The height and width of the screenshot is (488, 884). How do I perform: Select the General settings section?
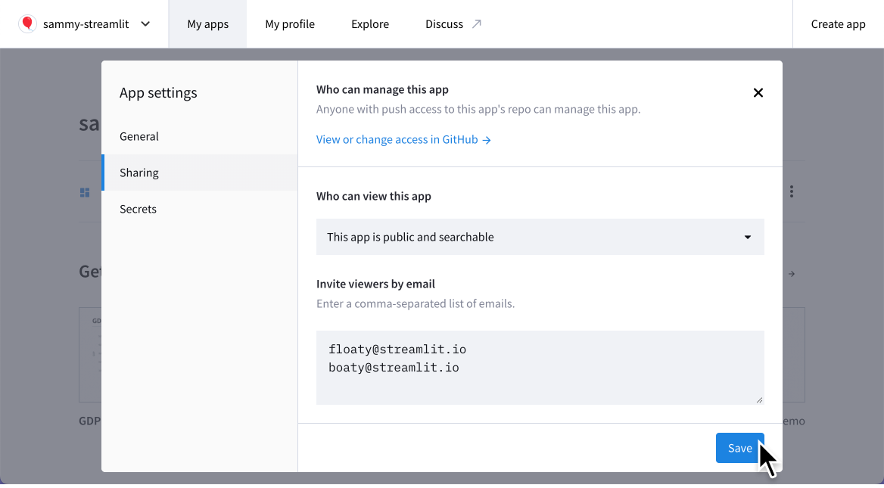[x=139, y=136]
